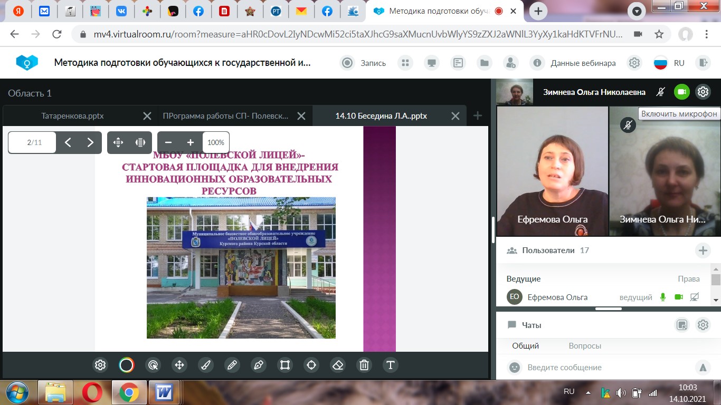Open the Вопросы chat tab
This screenshot has width=721, height=405.
pyautogui.click(x=585, y=346)
